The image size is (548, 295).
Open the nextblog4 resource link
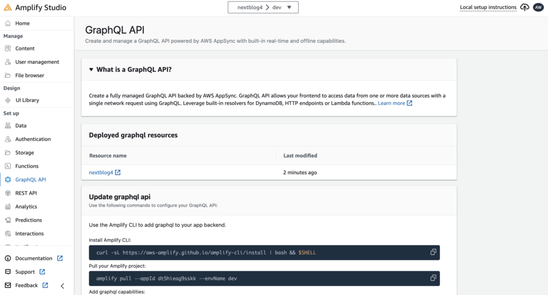[x=101, y=173]
